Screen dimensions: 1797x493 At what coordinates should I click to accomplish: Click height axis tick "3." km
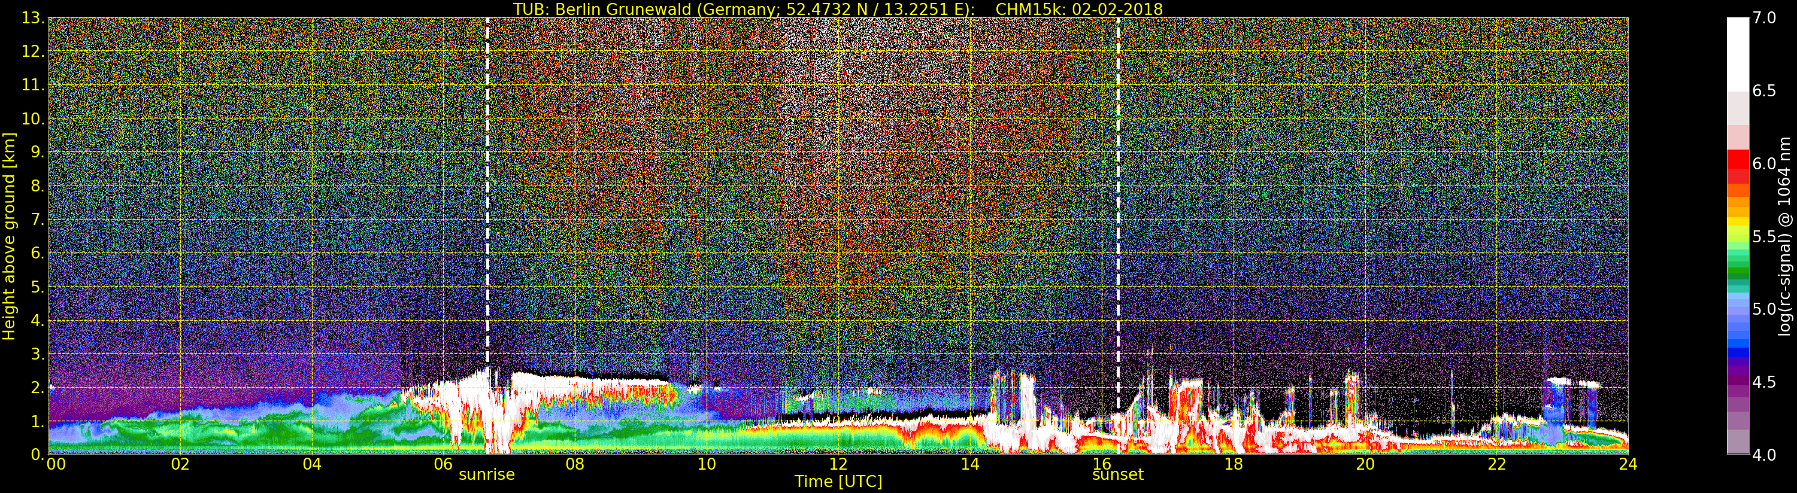(37, 354)
